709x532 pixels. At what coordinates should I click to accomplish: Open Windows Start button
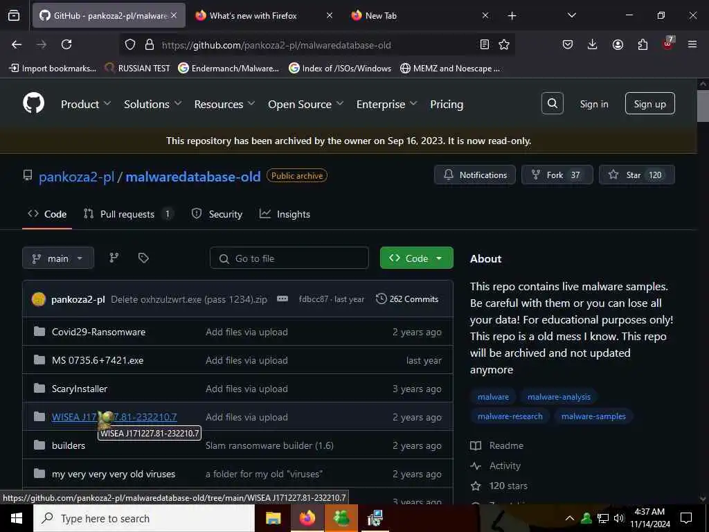(x=17, y=518)
